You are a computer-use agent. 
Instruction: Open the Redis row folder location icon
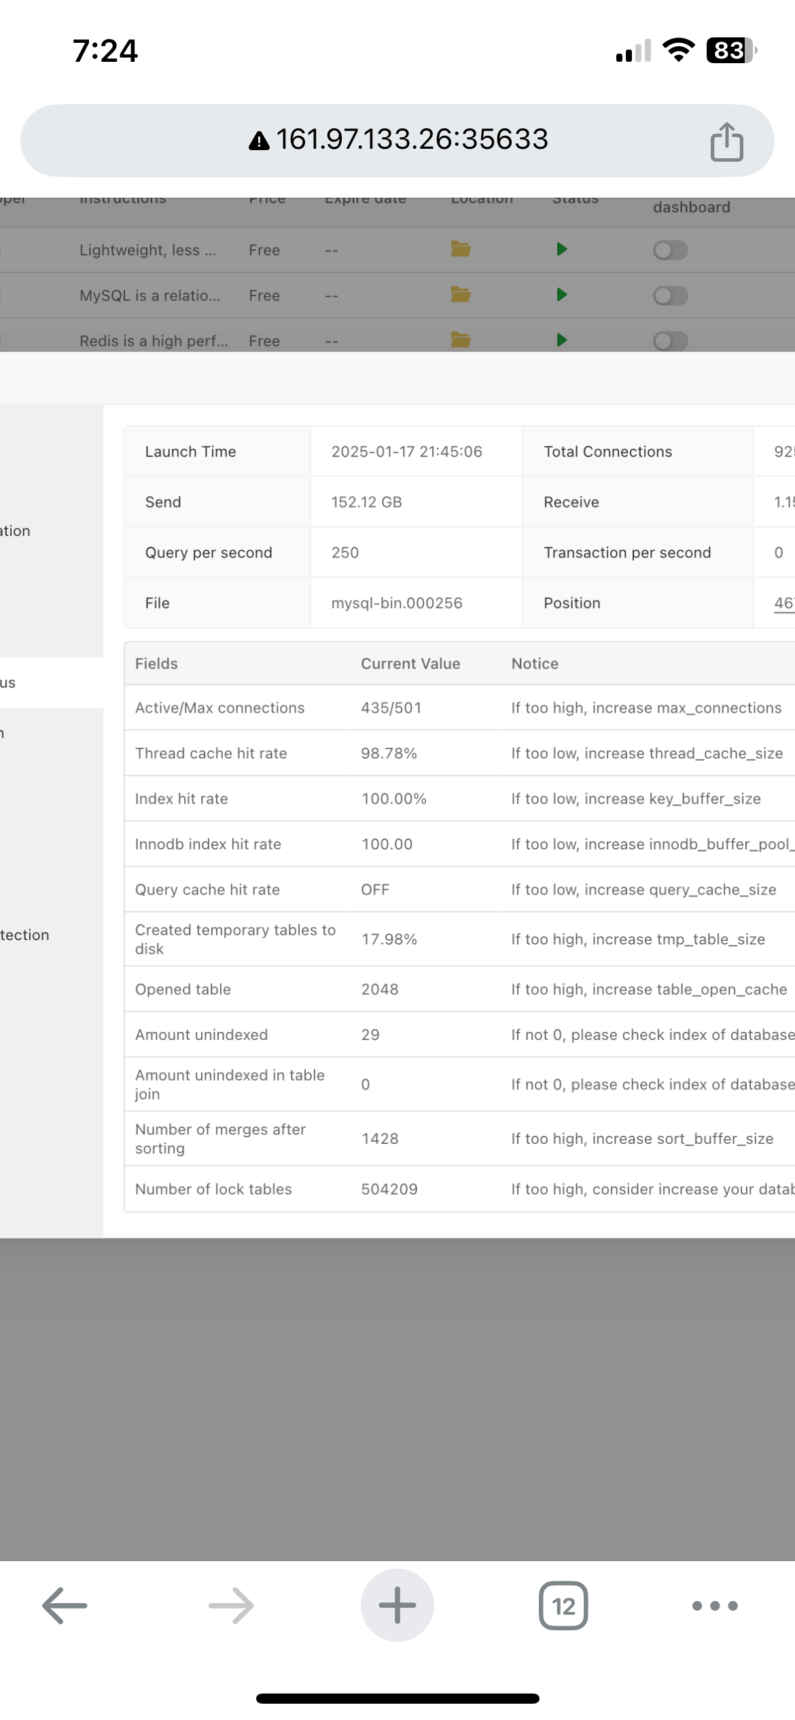[x=461, y=340]
